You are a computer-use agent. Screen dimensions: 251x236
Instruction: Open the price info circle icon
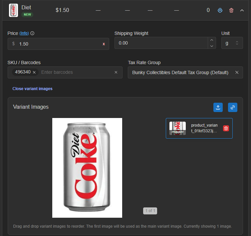coord(32,33)
